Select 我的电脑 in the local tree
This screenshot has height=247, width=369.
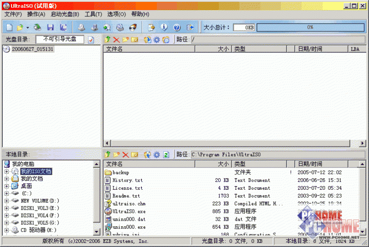pos(23,164)
